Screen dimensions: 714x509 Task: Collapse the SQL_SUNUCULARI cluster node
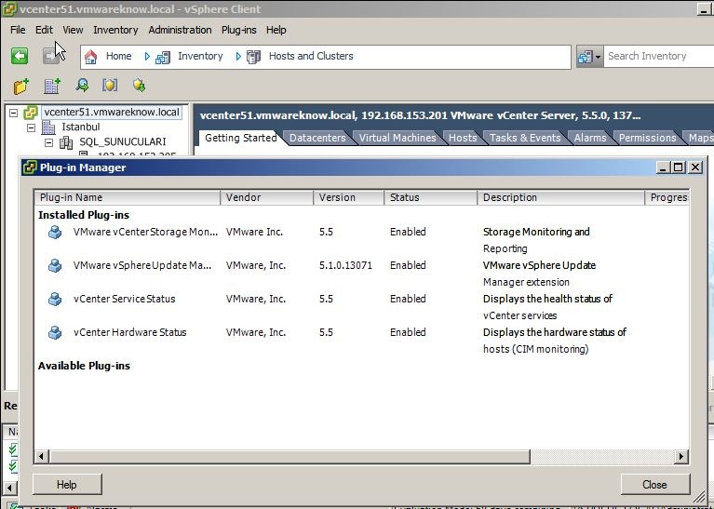(48, 142)
